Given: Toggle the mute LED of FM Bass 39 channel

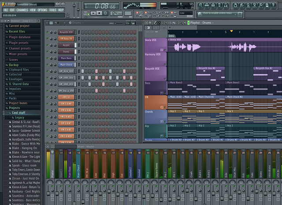Looking at the screenshot, I should click(48, 38).
